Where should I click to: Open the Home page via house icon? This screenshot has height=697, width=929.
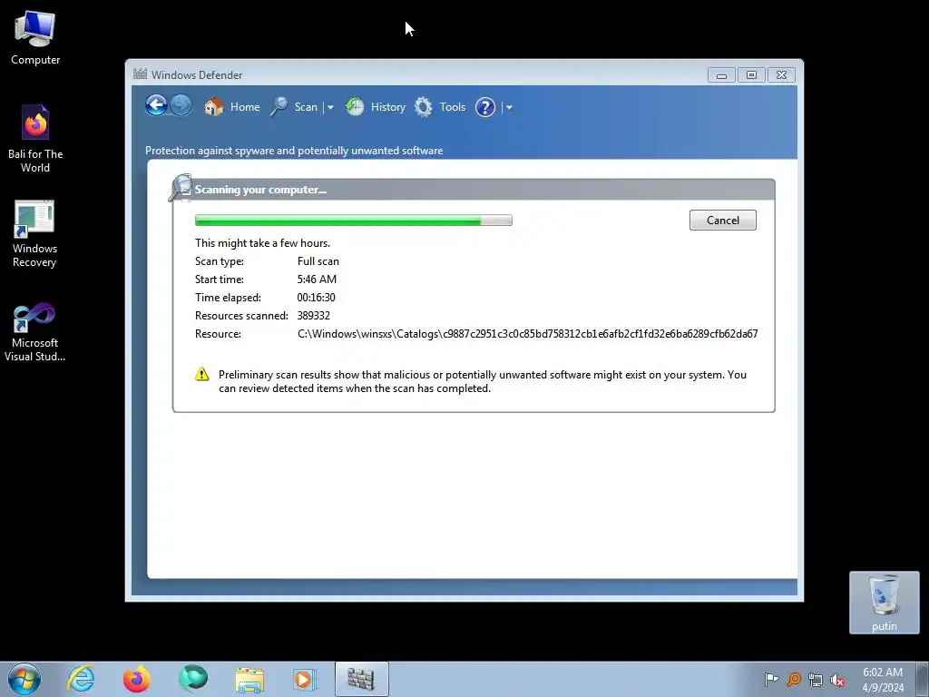click(x=214, y=107)
